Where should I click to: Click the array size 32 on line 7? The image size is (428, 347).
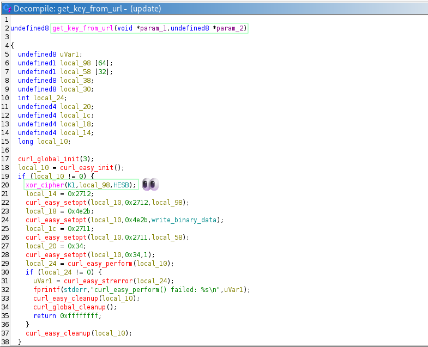coord(102,72)
